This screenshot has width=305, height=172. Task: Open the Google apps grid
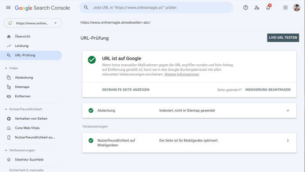[x=286, y=8]
